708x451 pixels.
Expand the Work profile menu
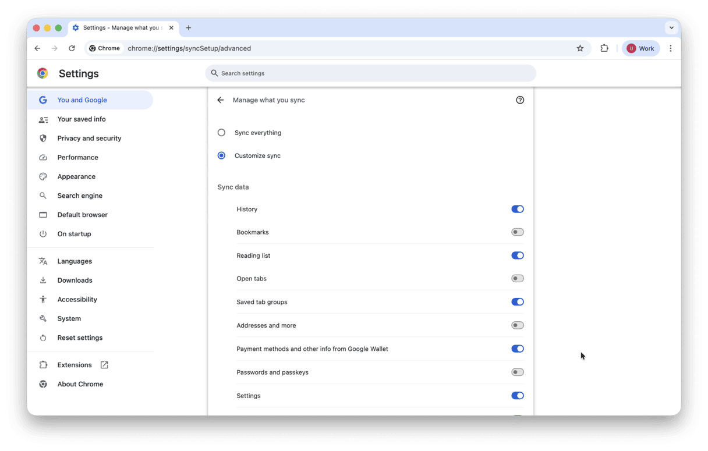coord(640,48)
